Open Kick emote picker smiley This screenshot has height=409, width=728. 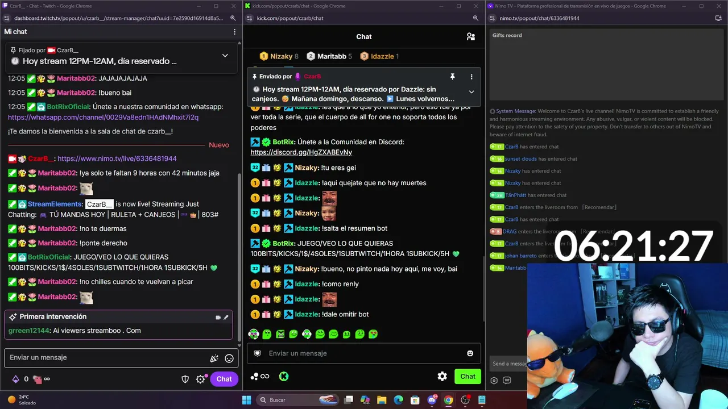pos(470,353)
